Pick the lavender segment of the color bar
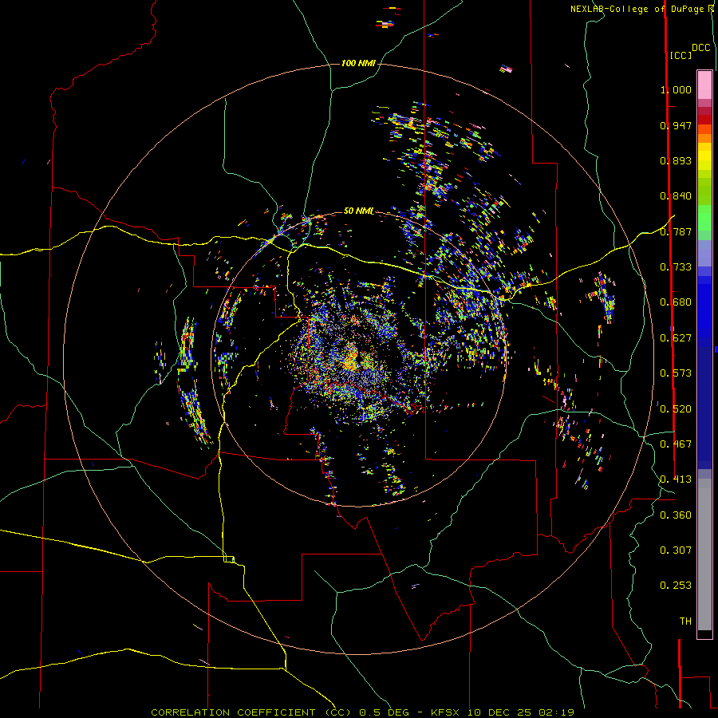Viewport: 718px width, 718px height. tap(704, 254)
